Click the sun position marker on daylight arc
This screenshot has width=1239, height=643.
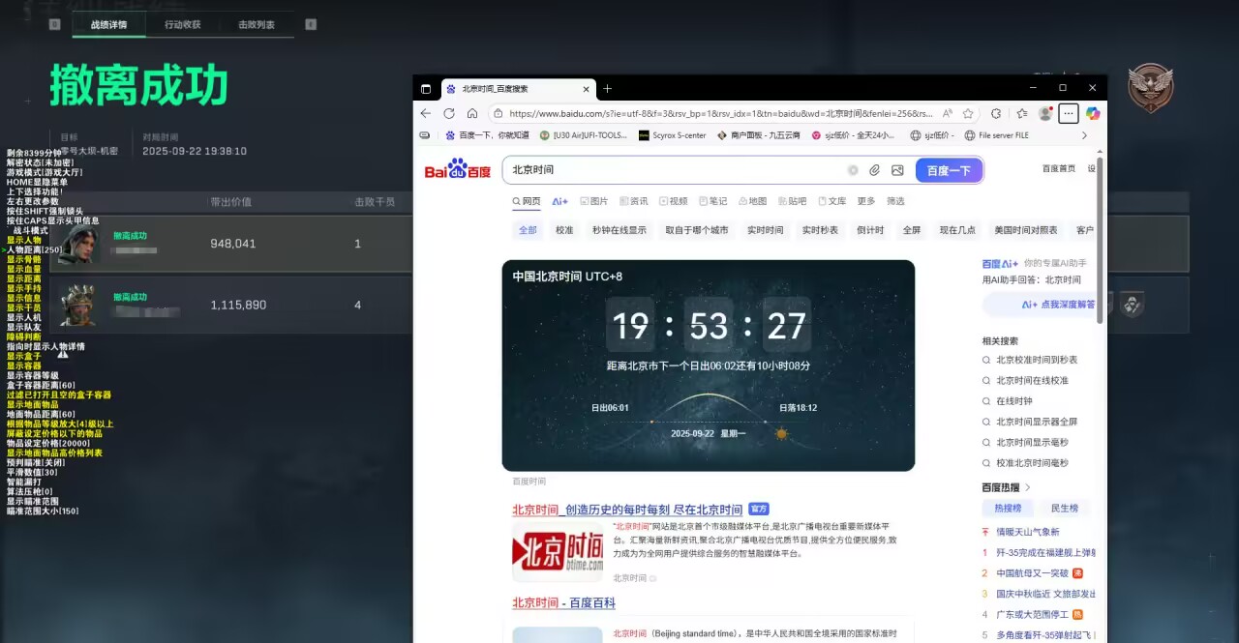coord(781,435)
